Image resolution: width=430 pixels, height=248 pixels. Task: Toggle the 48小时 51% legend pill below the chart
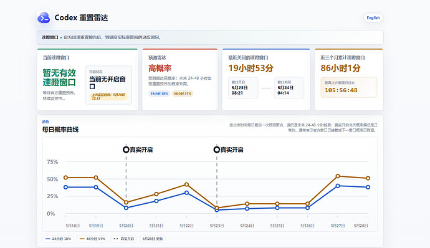(x=92, y=239)
